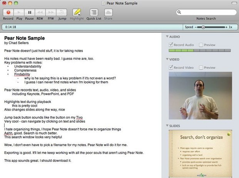This screenshot has width=239, height=178.
Task: Click the audio level meter
Action: pos(200,50)
